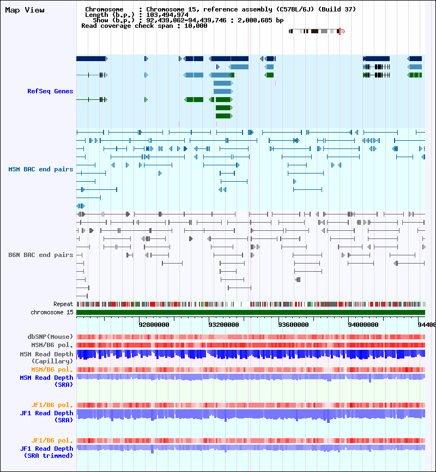Screen dimensions: 436x472
Task: Open the RefSeq Genes track label
Action: pyautogui.click(x=50, y=91)
